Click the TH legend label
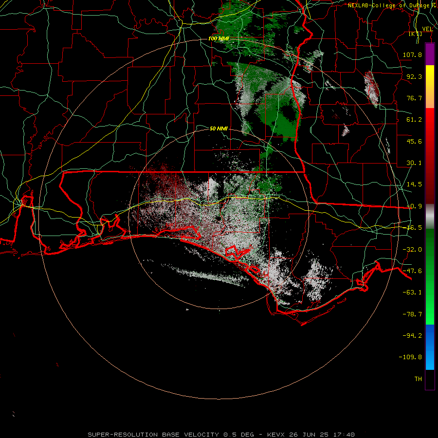This screenshot has height=438, width=438. 418,379
